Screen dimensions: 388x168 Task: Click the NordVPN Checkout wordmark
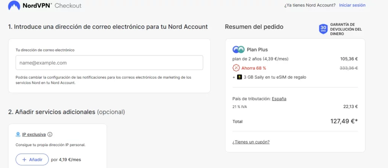52,5
